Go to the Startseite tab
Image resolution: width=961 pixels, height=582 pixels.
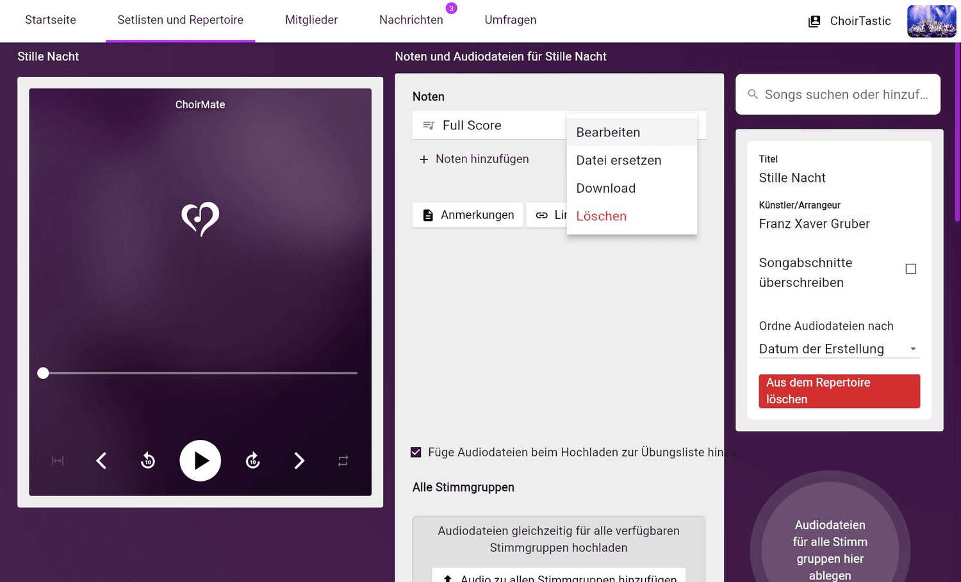pyautogui.click(x=51, y=20)
